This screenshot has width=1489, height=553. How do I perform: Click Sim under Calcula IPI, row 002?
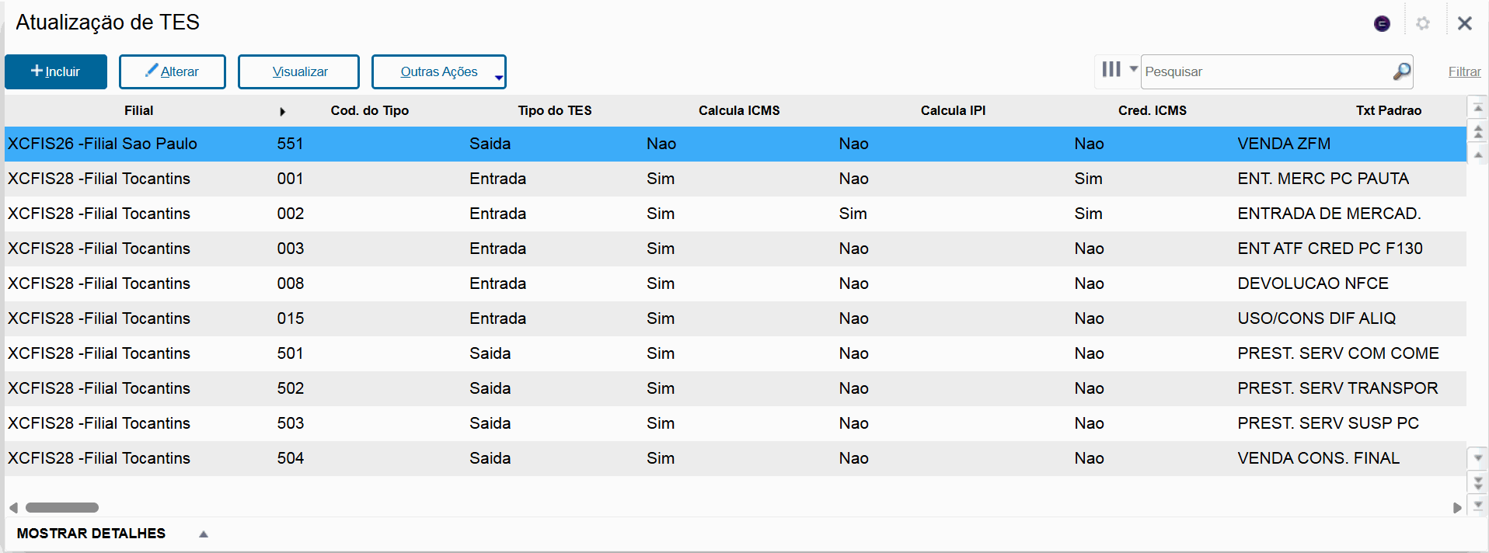click(853, 214)
